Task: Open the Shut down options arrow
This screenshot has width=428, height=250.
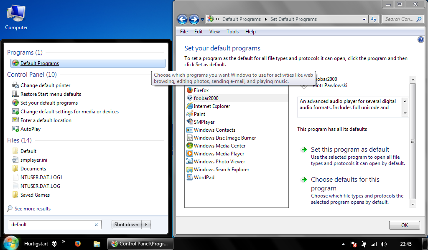Action: point(146,225)
